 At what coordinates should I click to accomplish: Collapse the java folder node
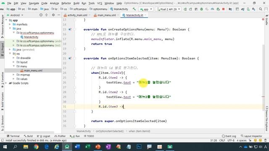click(x=10, y=29)
